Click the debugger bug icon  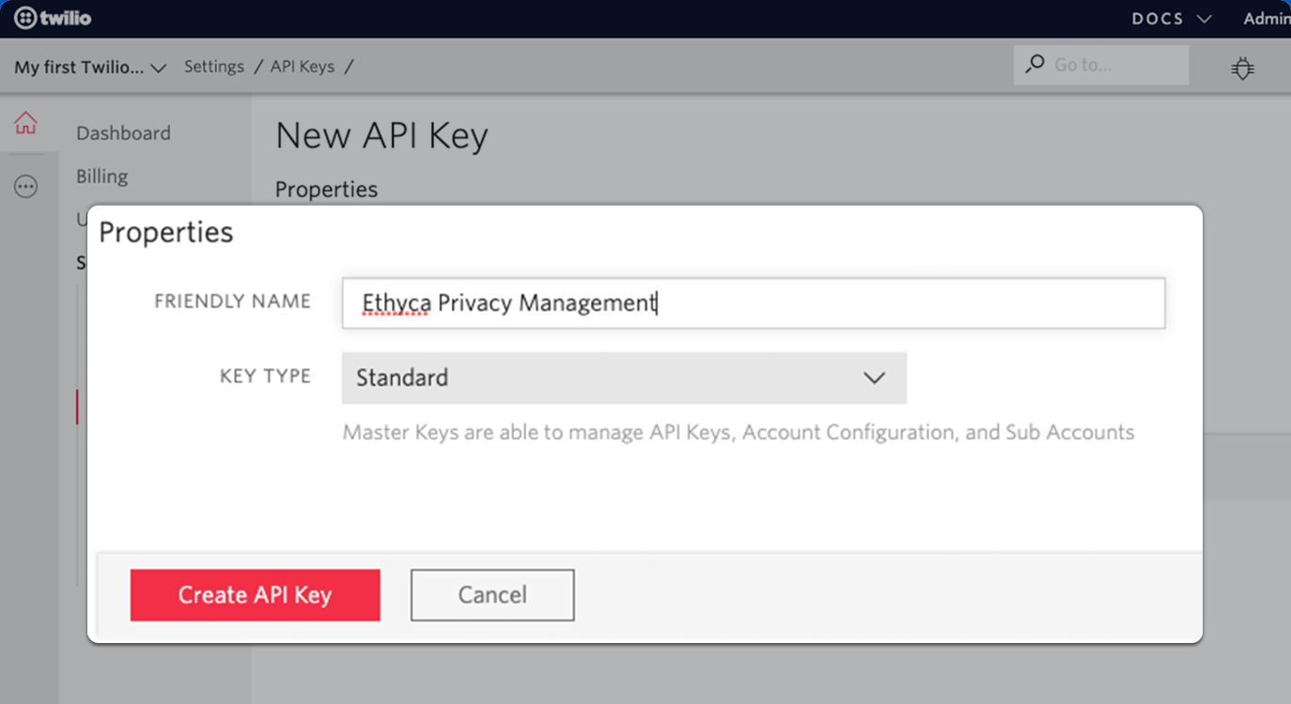tap(1243, 68)
